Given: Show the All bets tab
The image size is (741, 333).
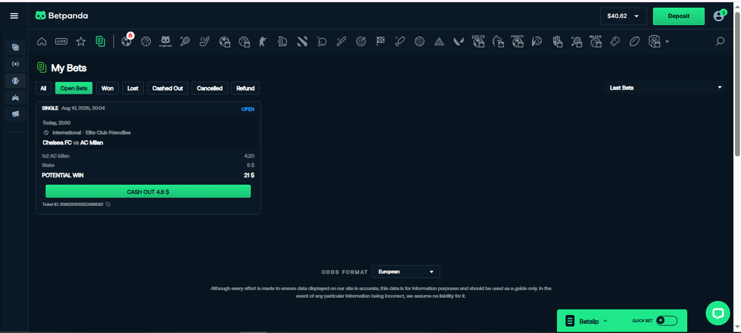Looking at the screenshot, I should 43,88.
